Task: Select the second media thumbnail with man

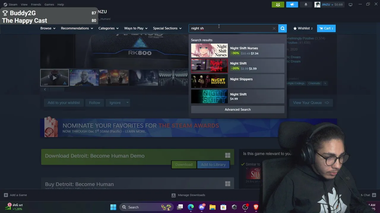Action: [84, 78]
